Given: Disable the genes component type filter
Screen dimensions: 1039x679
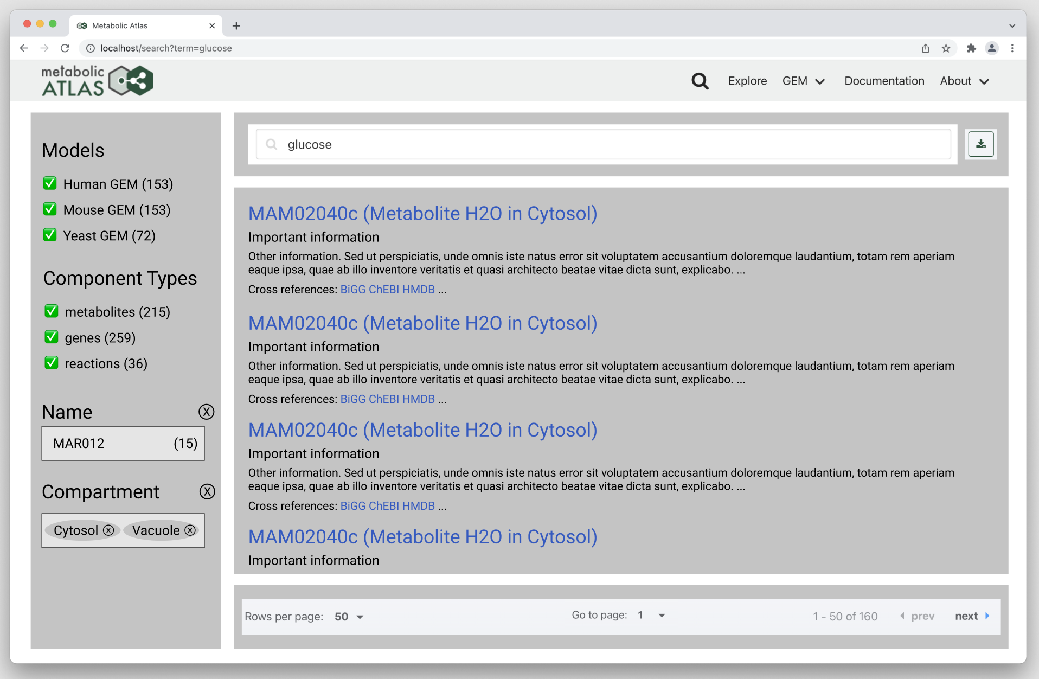Looking at the screenshot, I should point(51,337).
